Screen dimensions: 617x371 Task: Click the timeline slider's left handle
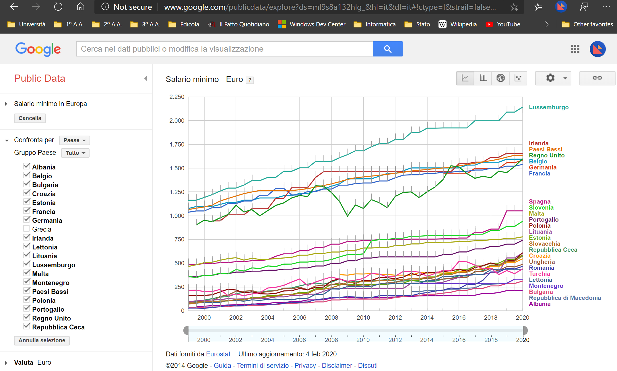pos(186,330)
